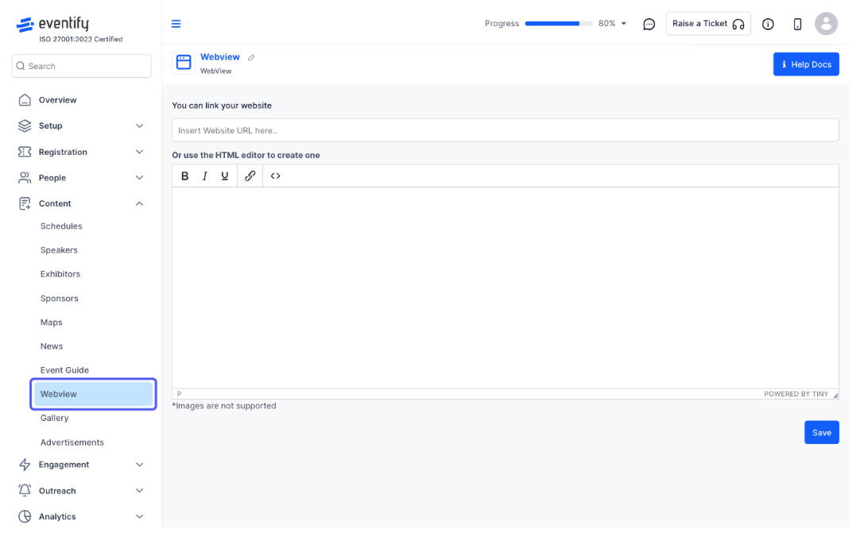Click the '*Images are not supported' note

coord(224,406)
